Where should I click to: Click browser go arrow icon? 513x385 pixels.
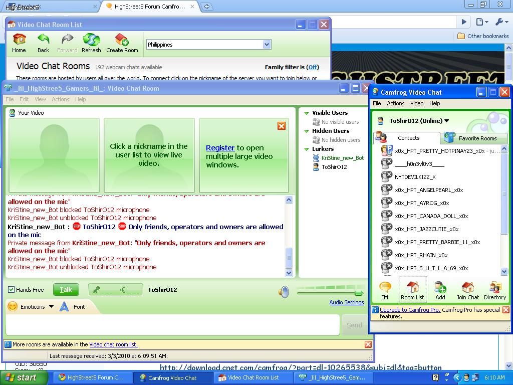464,22
